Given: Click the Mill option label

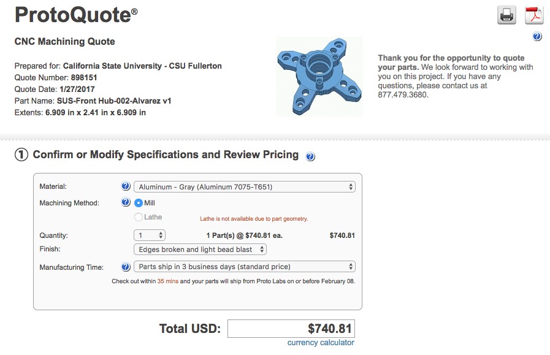Looking at the screenshot, I should 150,203.
